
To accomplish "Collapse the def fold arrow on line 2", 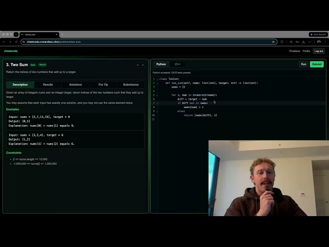I will [x=157, y=83].
